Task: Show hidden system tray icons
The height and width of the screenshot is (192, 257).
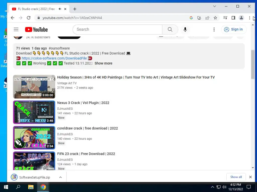Action: [x=212, y=187]
